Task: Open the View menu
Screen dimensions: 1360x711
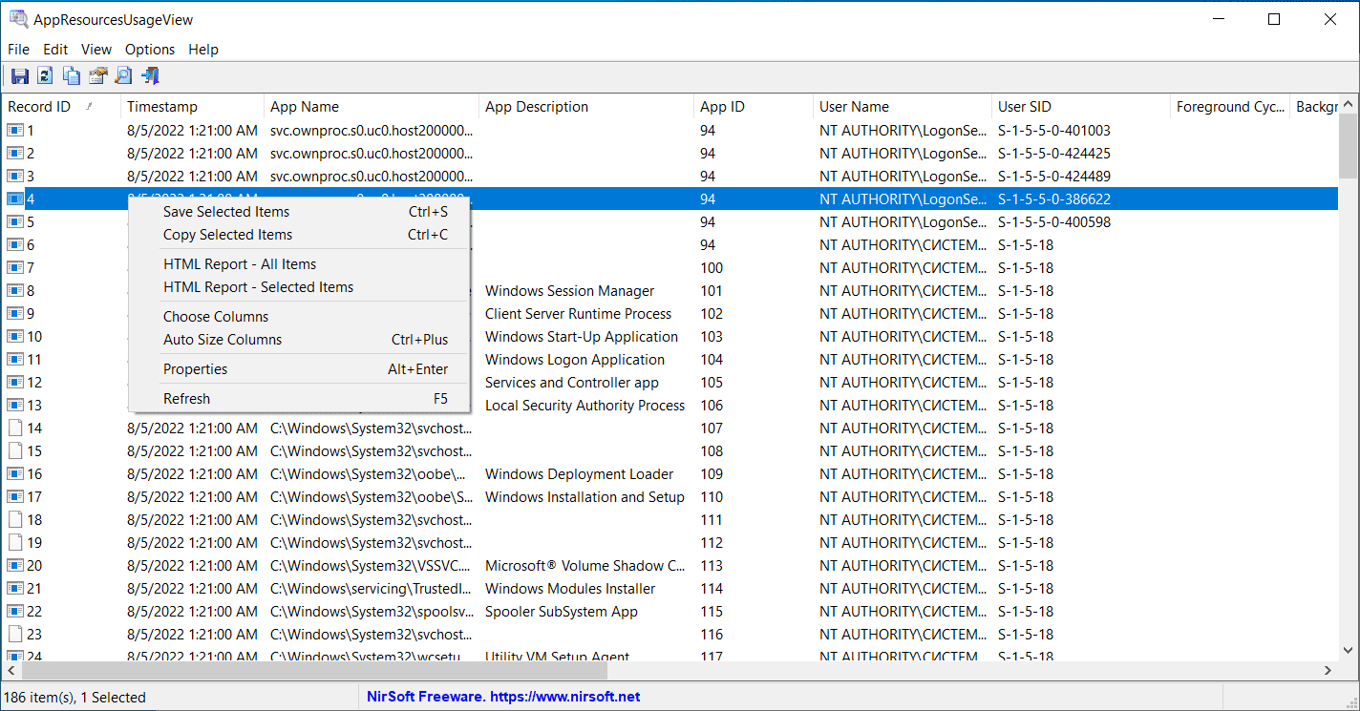Action: 96,50
